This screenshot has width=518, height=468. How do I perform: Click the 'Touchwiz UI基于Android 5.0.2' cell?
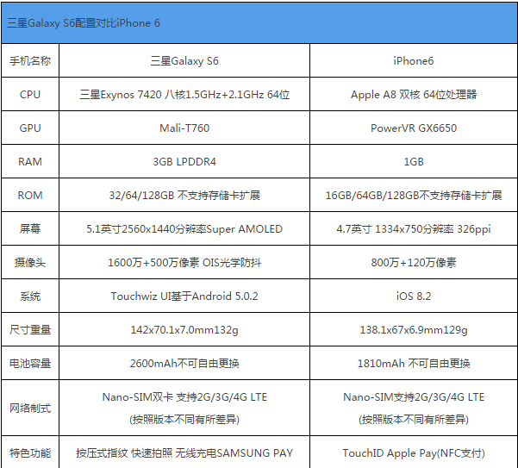[x=184, y=296]
